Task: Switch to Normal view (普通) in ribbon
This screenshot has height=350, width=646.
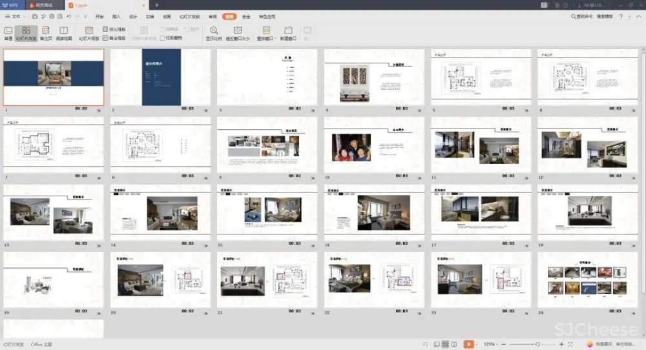Action: [8, 33]
